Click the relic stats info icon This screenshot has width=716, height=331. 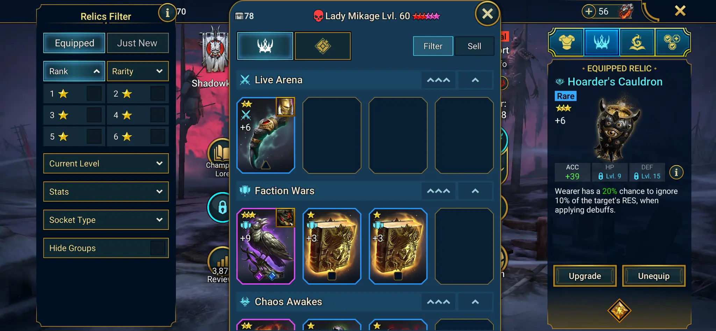pyautogui.click(x=676, y=172)
